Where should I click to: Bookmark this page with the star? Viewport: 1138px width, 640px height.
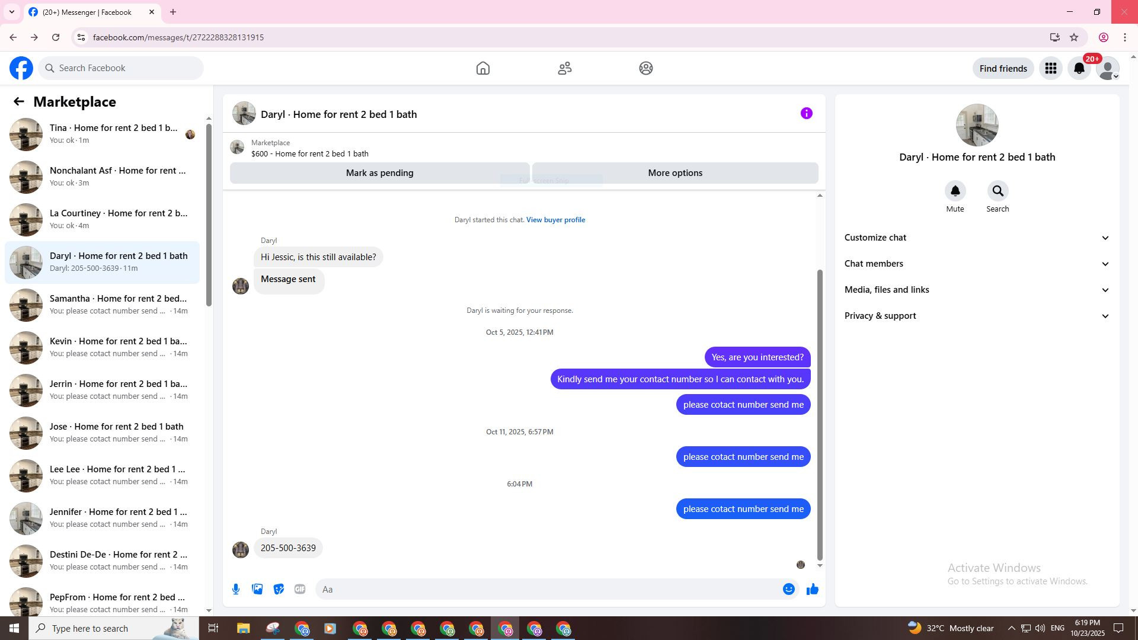1074,37
